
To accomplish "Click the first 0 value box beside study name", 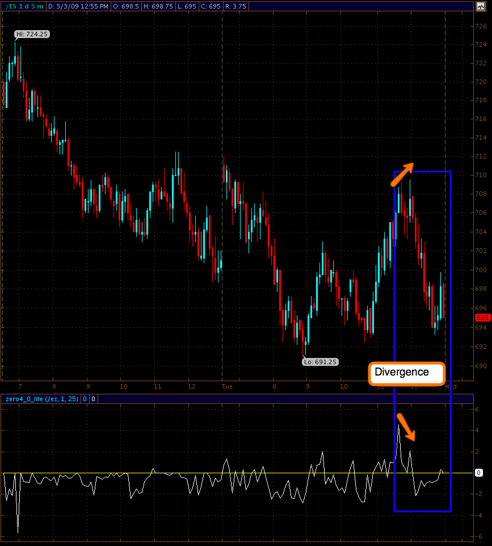I will 85,399.
